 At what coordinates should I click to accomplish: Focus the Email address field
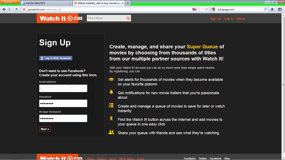pos(63,88)
